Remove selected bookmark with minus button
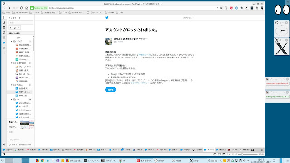This screenshot has width=290, height=163. [19, 28]
